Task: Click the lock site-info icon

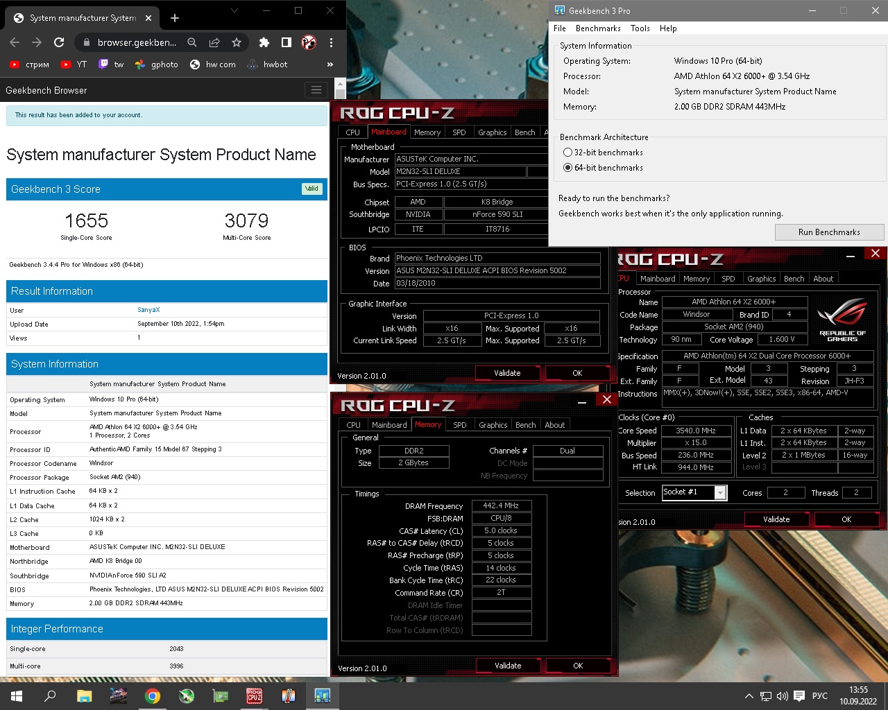Action: coord(86,42)
